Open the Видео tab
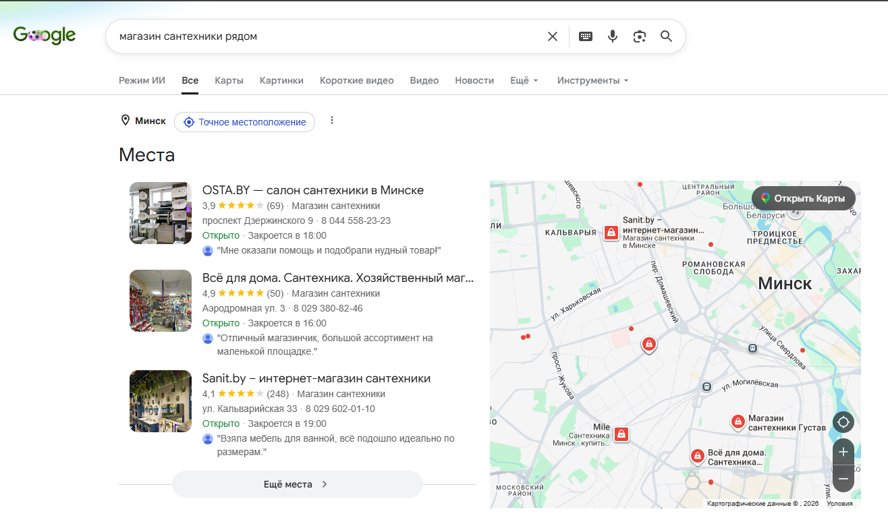Image resolution: width=888 pixels, height=530 pixels. pyautogui.click(x=424, y=80)
